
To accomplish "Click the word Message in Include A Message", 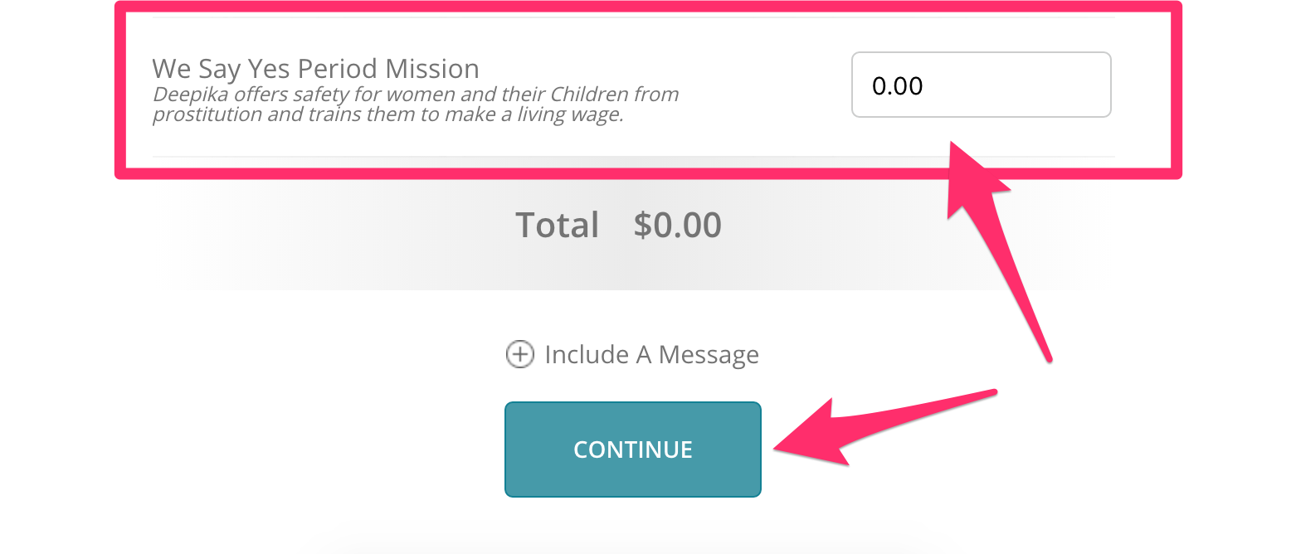I will point(709,355).
